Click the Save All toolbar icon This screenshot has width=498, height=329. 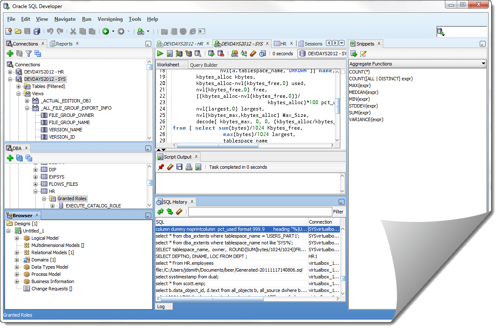(x=37, y=31)
